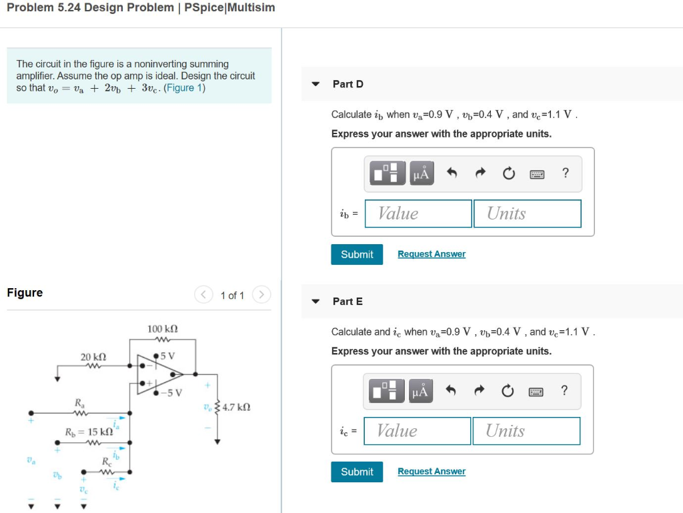This screenshot has width=683, height=513.
Task: Submit the Part E answer
Action: (x=357, y=472)
